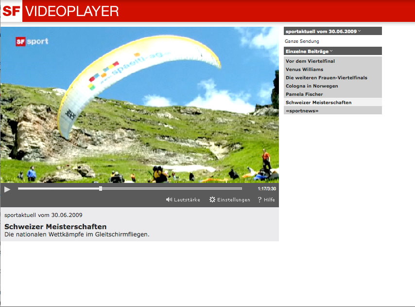Select Die weiteren Frauen-Viertelfinals
The width and height of the screenshot is (415, 307).
click(x=333, y=78)
